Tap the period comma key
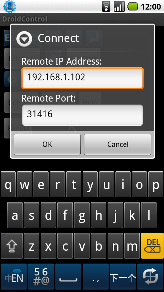The width and height of the screenshot is (164, 292). pos(96,276)
